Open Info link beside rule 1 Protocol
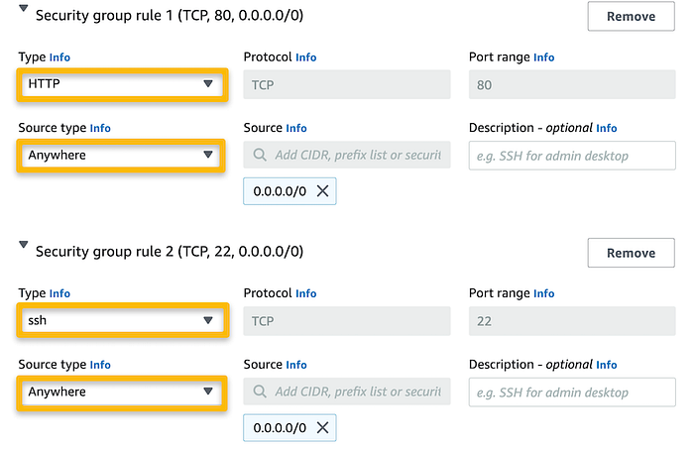Screen dimensions: 694x449 (x=306, y=57)
